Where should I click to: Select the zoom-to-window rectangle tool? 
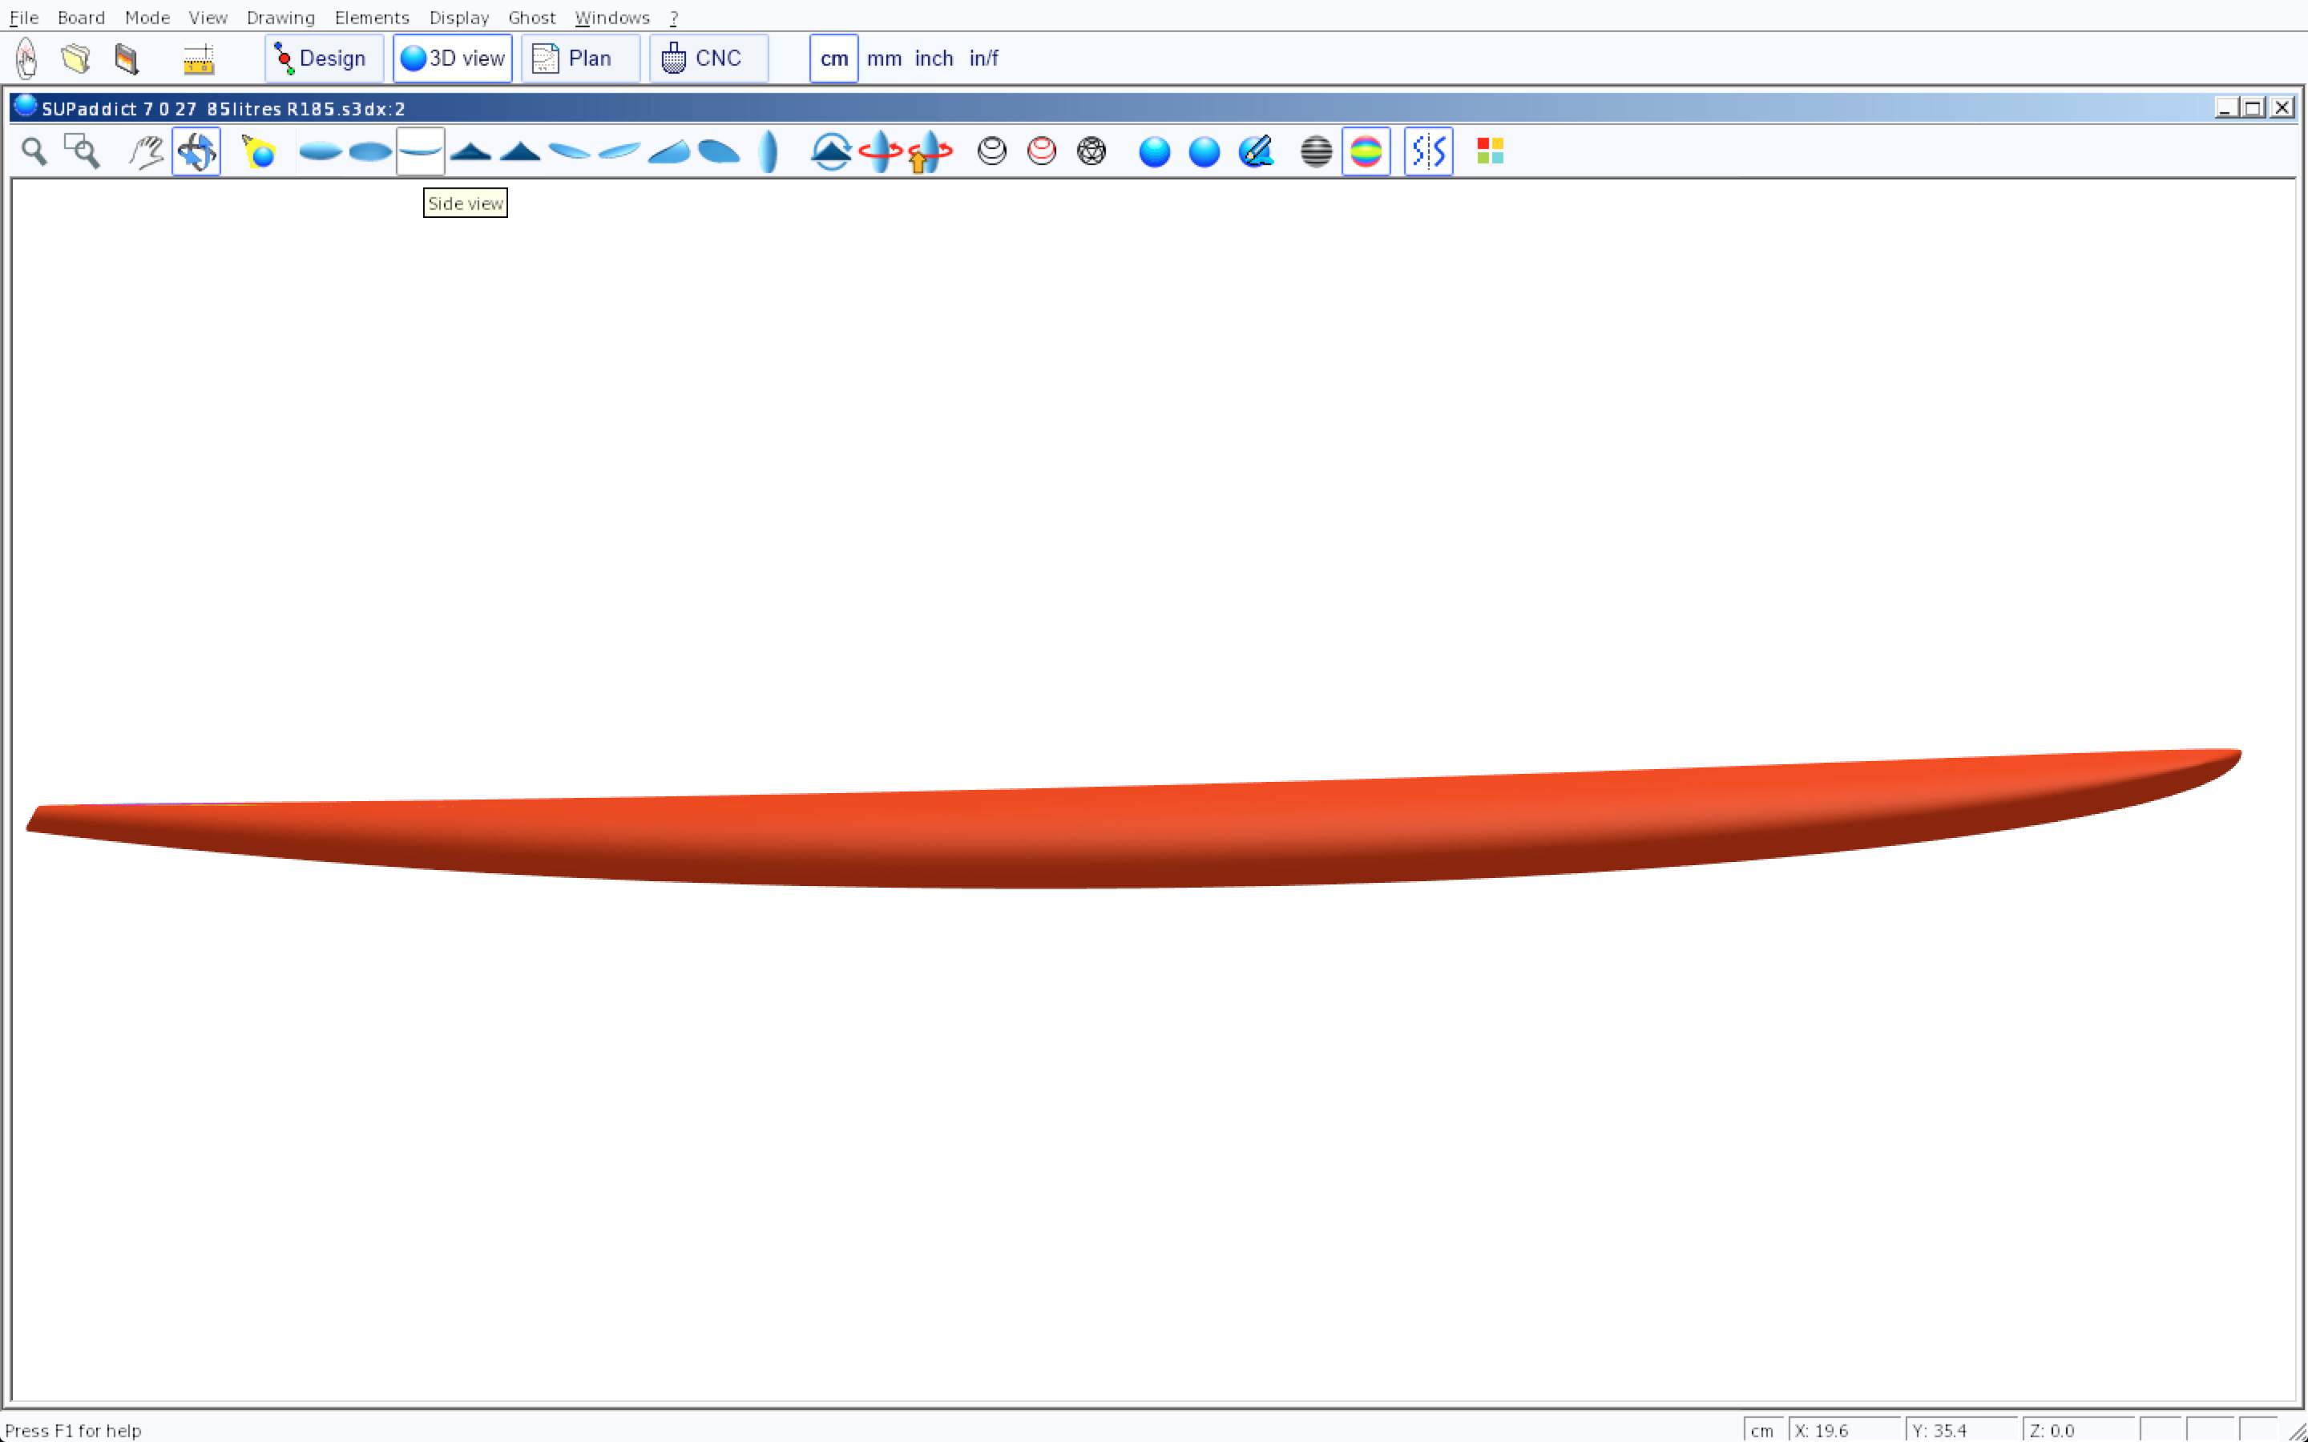pos(82,151)
